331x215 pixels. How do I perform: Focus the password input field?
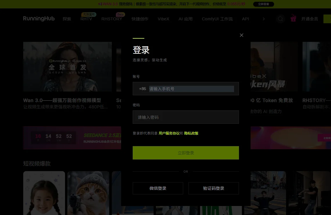(x=186, y=117)
